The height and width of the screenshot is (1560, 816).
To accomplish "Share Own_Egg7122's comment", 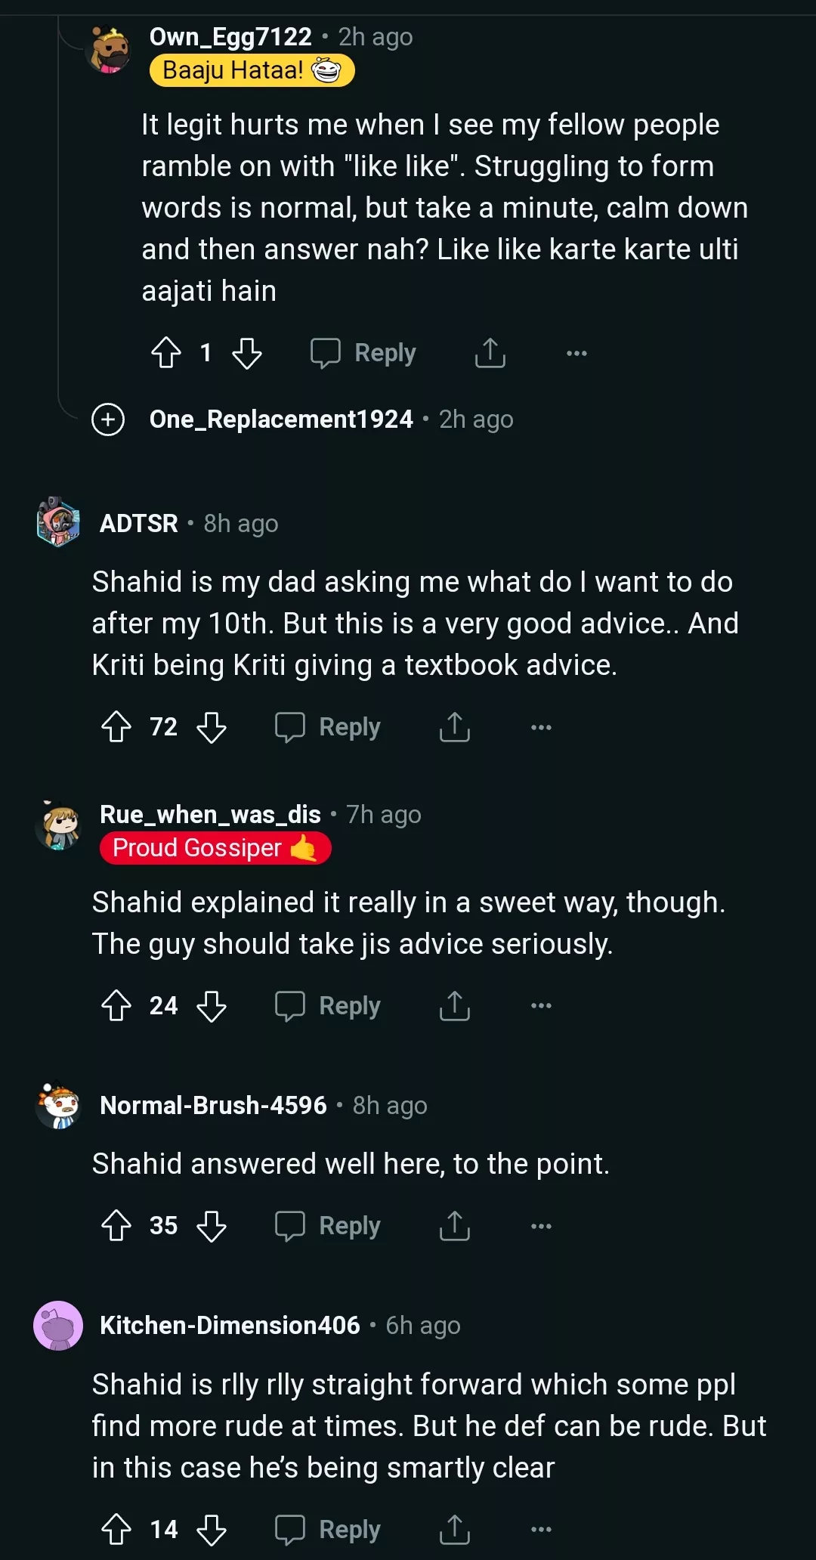I will 490,353.
